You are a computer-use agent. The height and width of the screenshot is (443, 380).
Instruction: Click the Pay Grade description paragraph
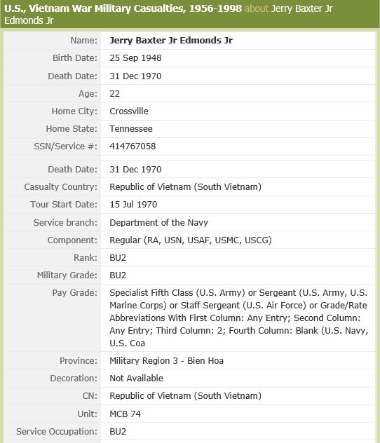tap(239, 318)
